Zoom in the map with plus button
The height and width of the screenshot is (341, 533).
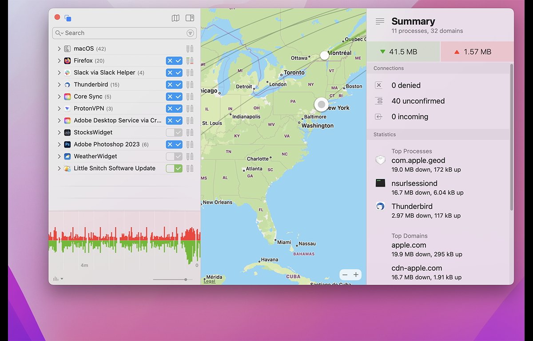point(356,275)
